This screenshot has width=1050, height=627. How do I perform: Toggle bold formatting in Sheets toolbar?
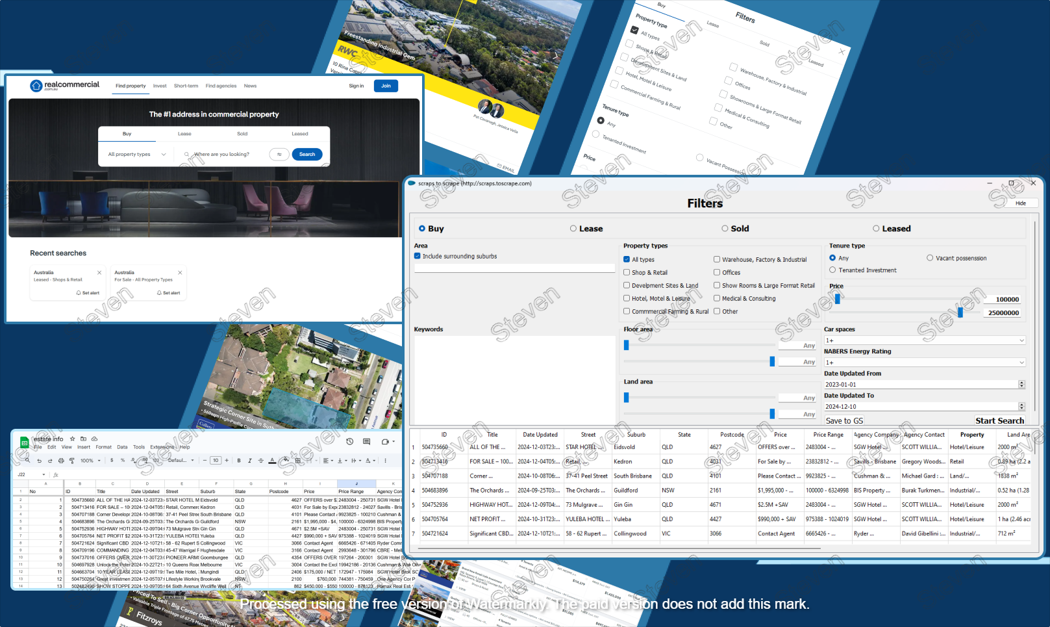click(x=239, y=460)
